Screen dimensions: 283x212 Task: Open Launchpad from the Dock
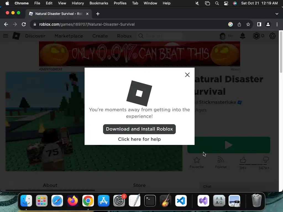pos(42,201)
